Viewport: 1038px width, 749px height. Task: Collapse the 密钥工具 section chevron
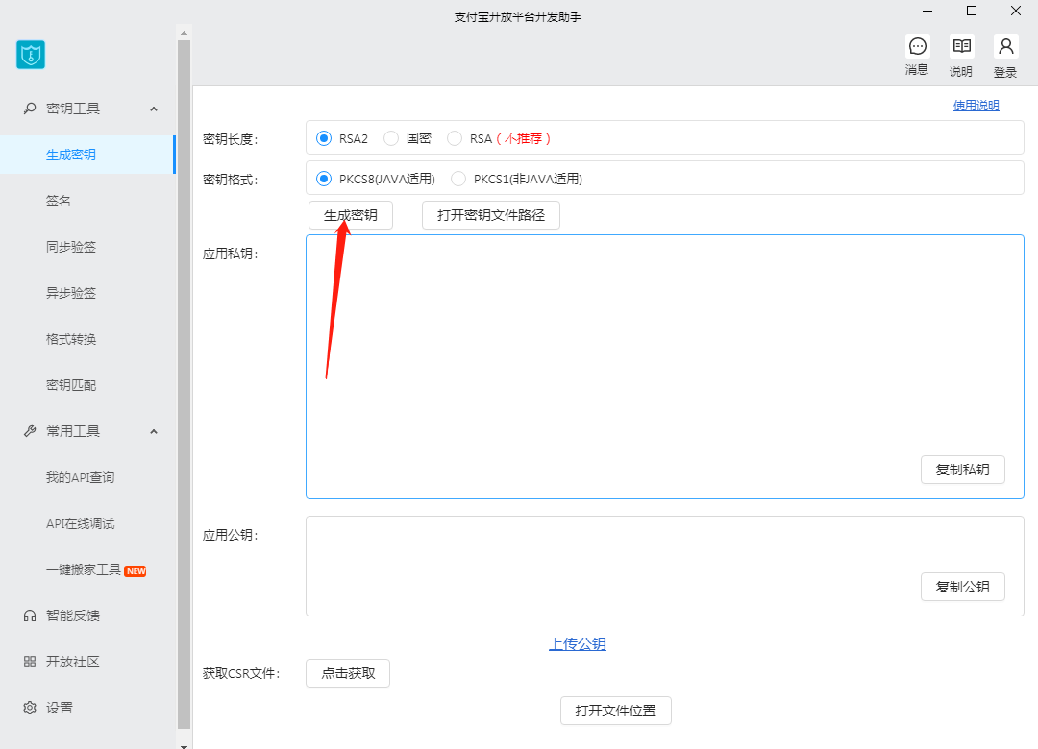click(x=154, y=109)
